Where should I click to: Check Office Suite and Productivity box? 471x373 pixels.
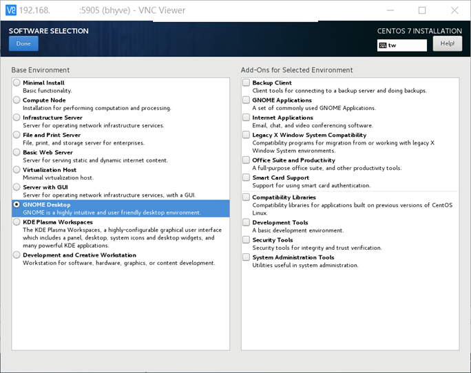pos(246,160)
